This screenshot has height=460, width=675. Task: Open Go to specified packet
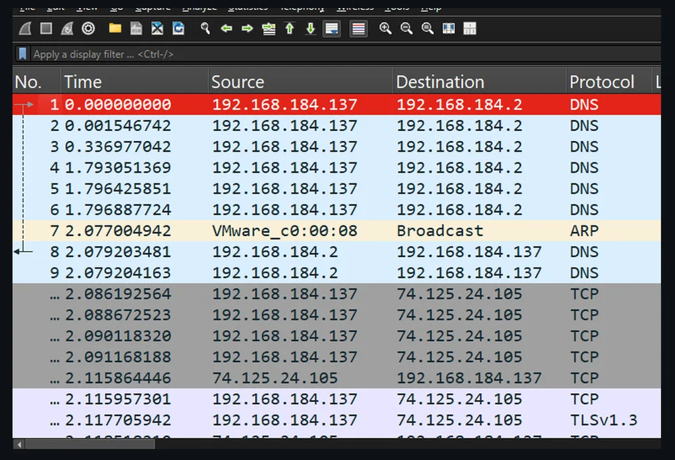(269, 29)
